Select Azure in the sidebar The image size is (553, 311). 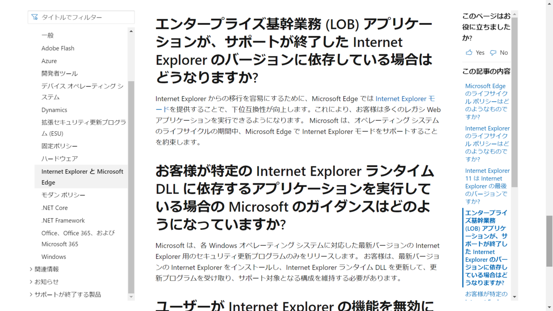coord(49,61)
